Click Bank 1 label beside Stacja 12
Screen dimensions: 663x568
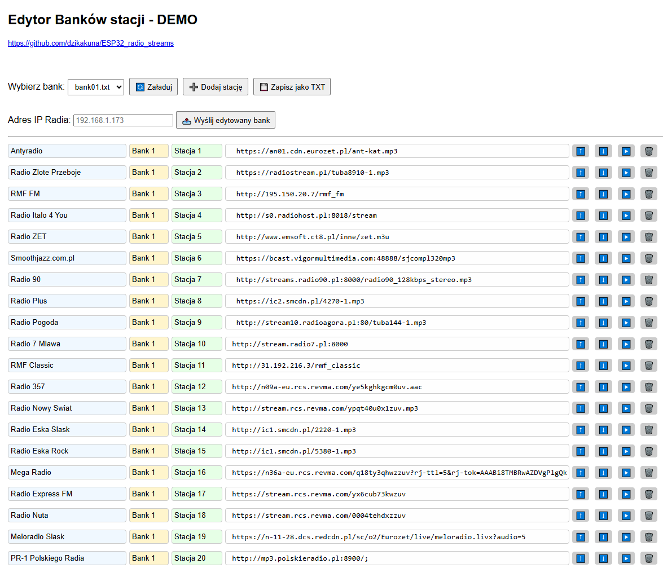(149, 387)
